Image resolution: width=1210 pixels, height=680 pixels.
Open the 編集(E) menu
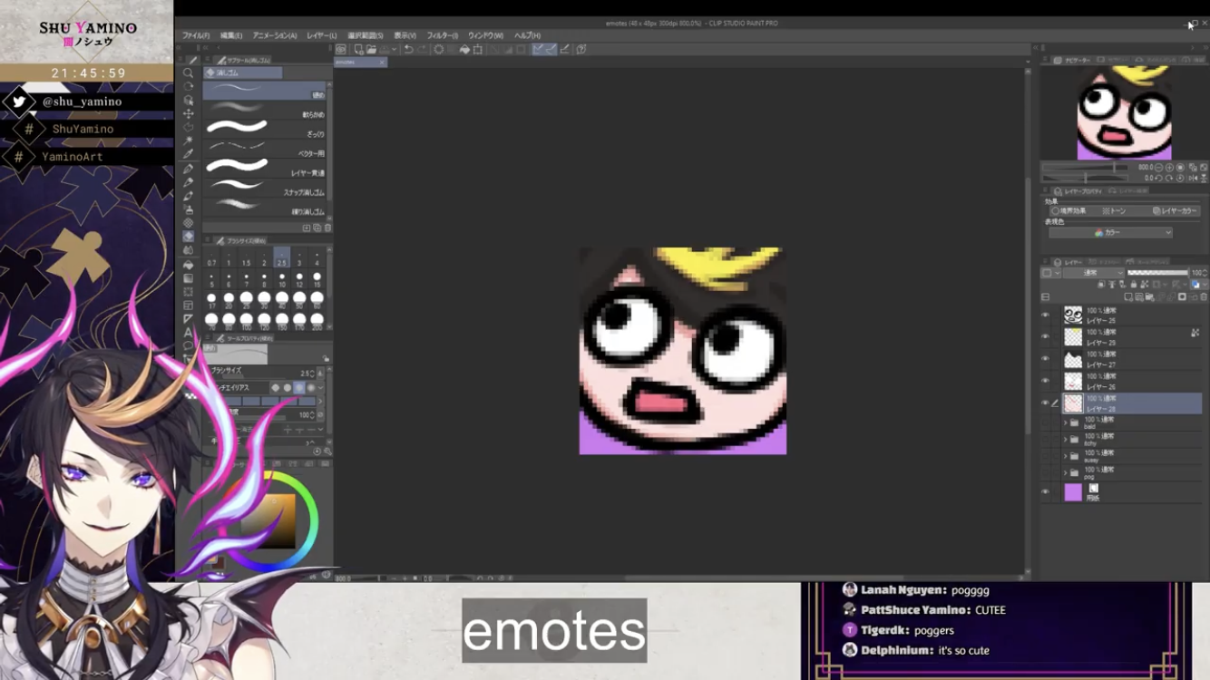[231, 35]
